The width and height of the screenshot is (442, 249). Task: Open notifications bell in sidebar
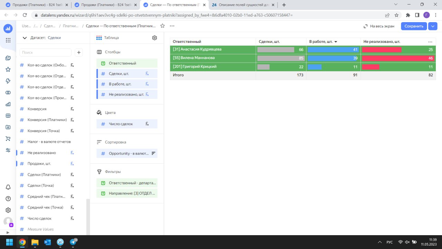(x=8, y=187)
